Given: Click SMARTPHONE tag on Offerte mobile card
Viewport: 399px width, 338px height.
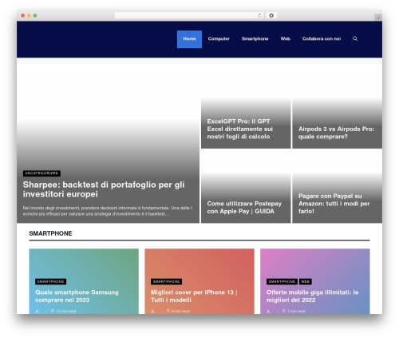Looking at the screenshot, I should (282, 281).
